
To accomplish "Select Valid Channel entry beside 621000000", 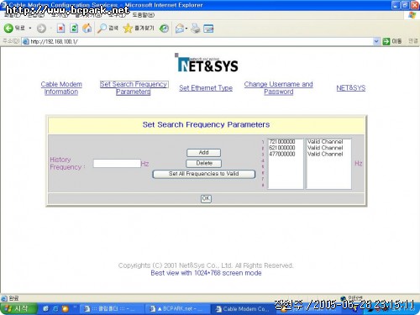I will tap(325, 148).
